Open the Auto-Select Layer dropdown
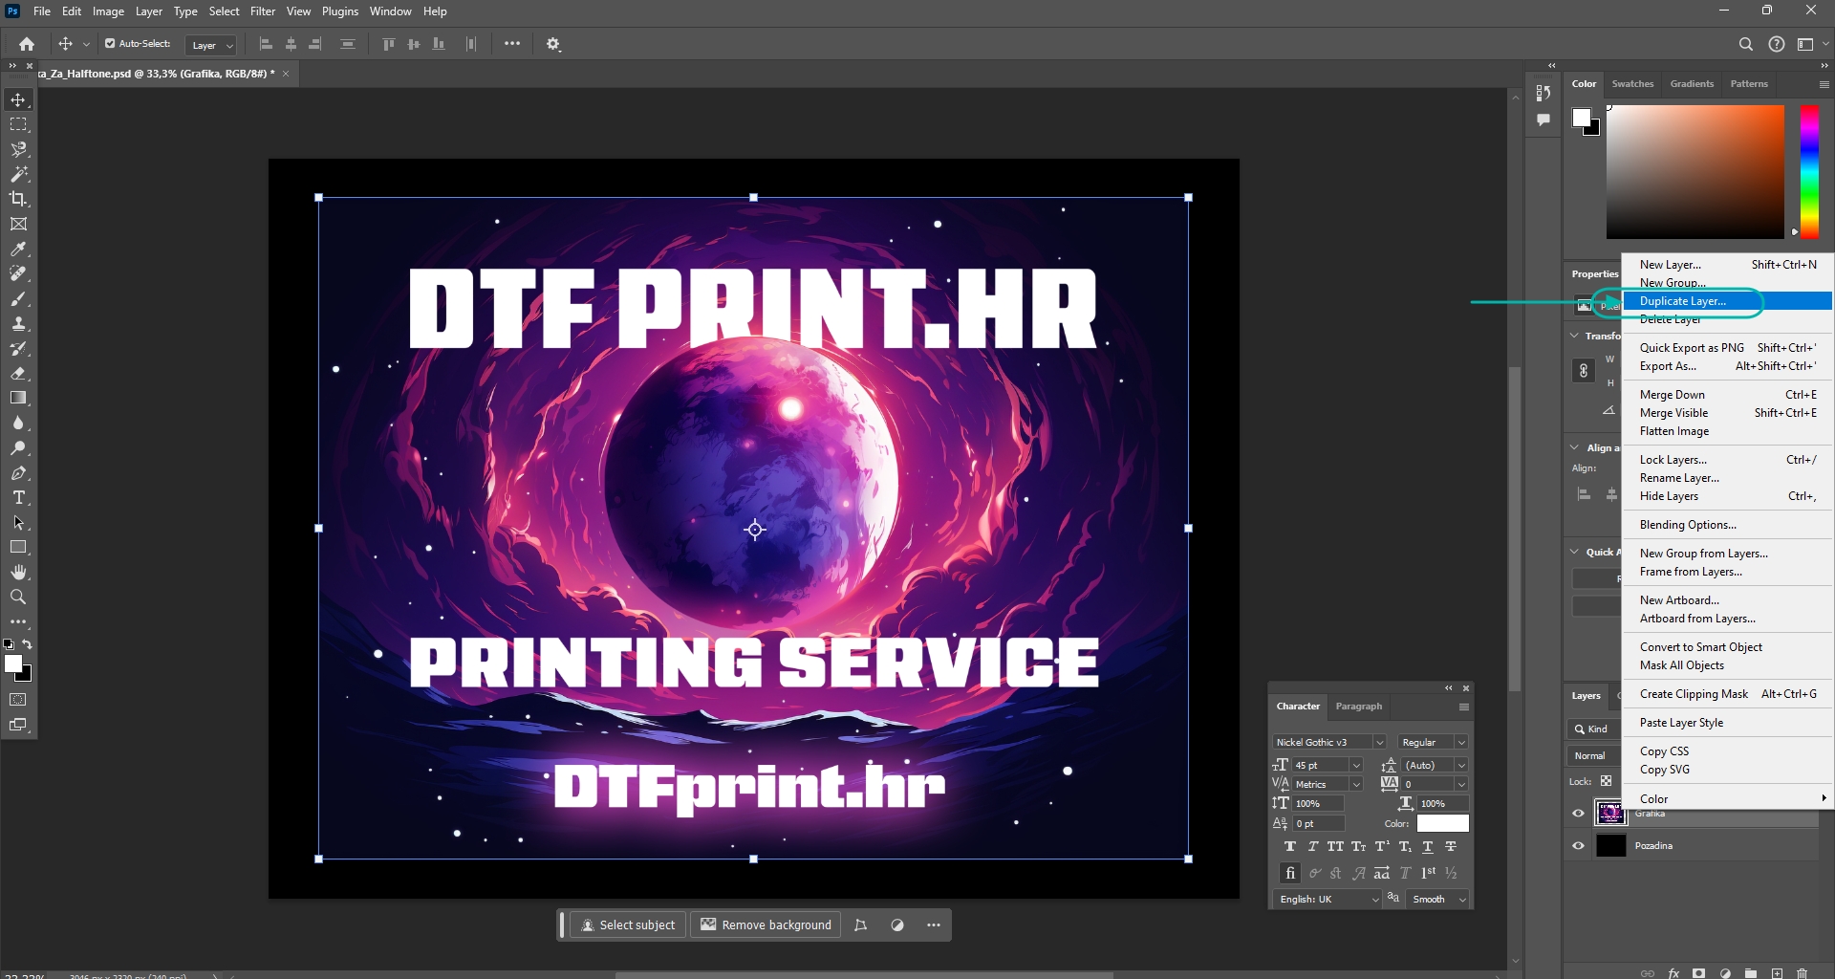Viewport: 1835px width, 979px height. (x=211, y=45)
